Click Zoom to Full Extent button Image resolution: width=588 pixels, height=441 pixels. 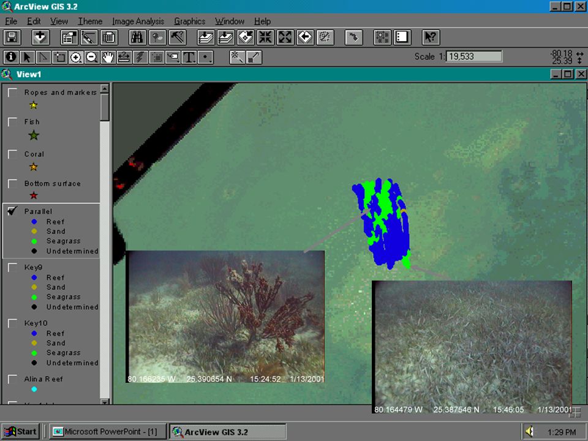pos(206,37)
